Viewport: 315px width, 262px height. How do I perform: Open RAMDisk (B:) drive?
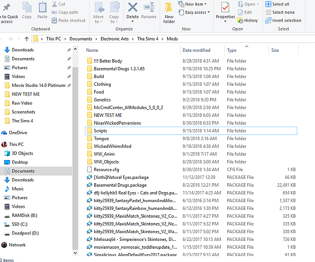(x=25, y=215)
